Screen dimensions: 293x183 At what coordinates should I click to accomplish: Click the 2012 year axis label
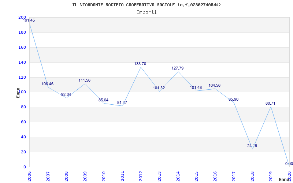point(141,176)
